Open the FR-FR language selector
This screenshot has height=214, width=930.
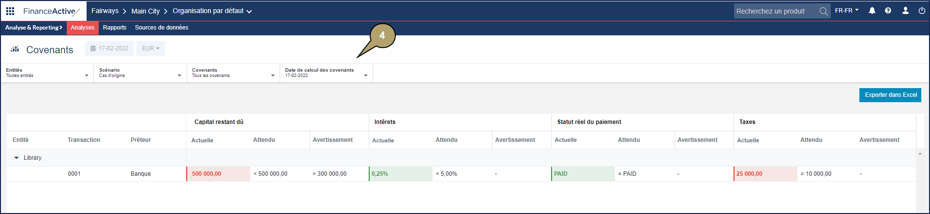846,11
